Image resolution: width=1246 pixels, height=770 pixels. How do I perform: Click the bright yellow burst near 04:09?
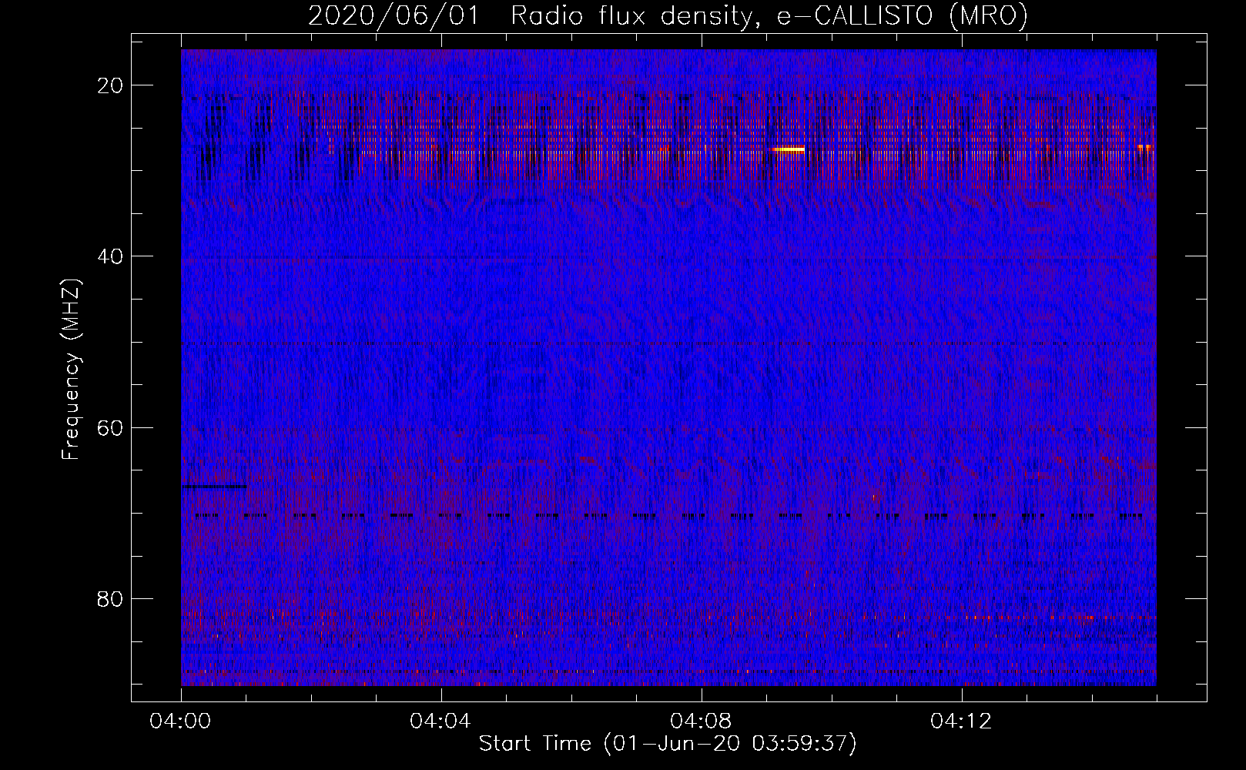(789, 149)
